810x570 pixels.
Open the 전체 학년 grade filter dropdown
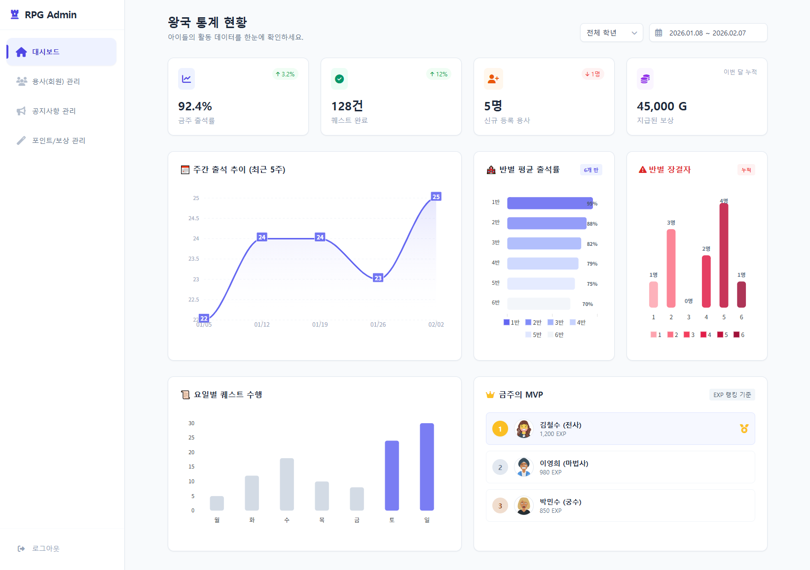click(611, 33)
